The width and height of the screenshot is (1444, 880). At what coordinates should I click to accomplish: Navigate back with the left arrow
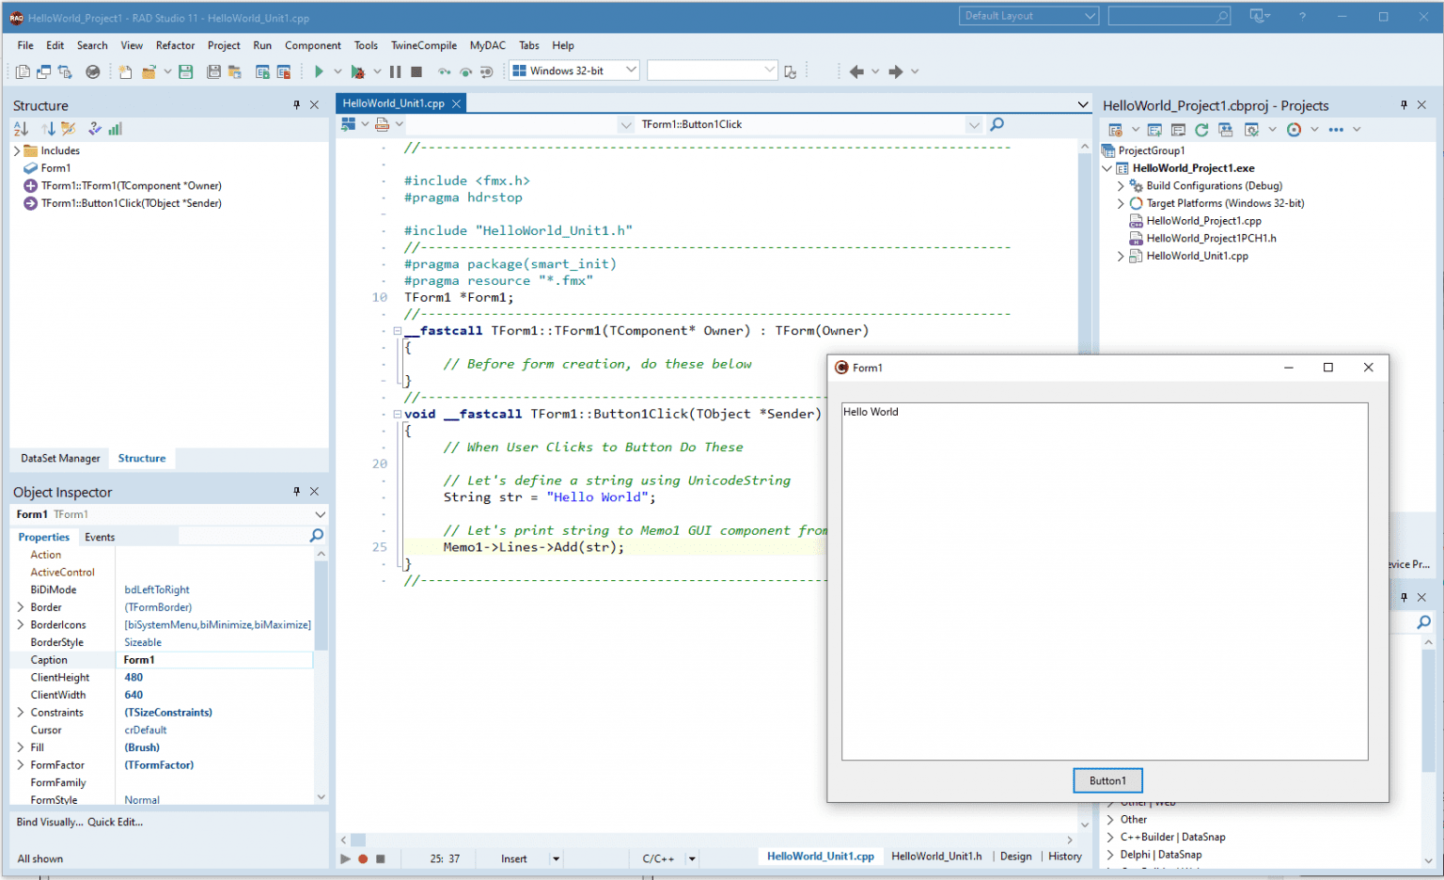[856, 71]
